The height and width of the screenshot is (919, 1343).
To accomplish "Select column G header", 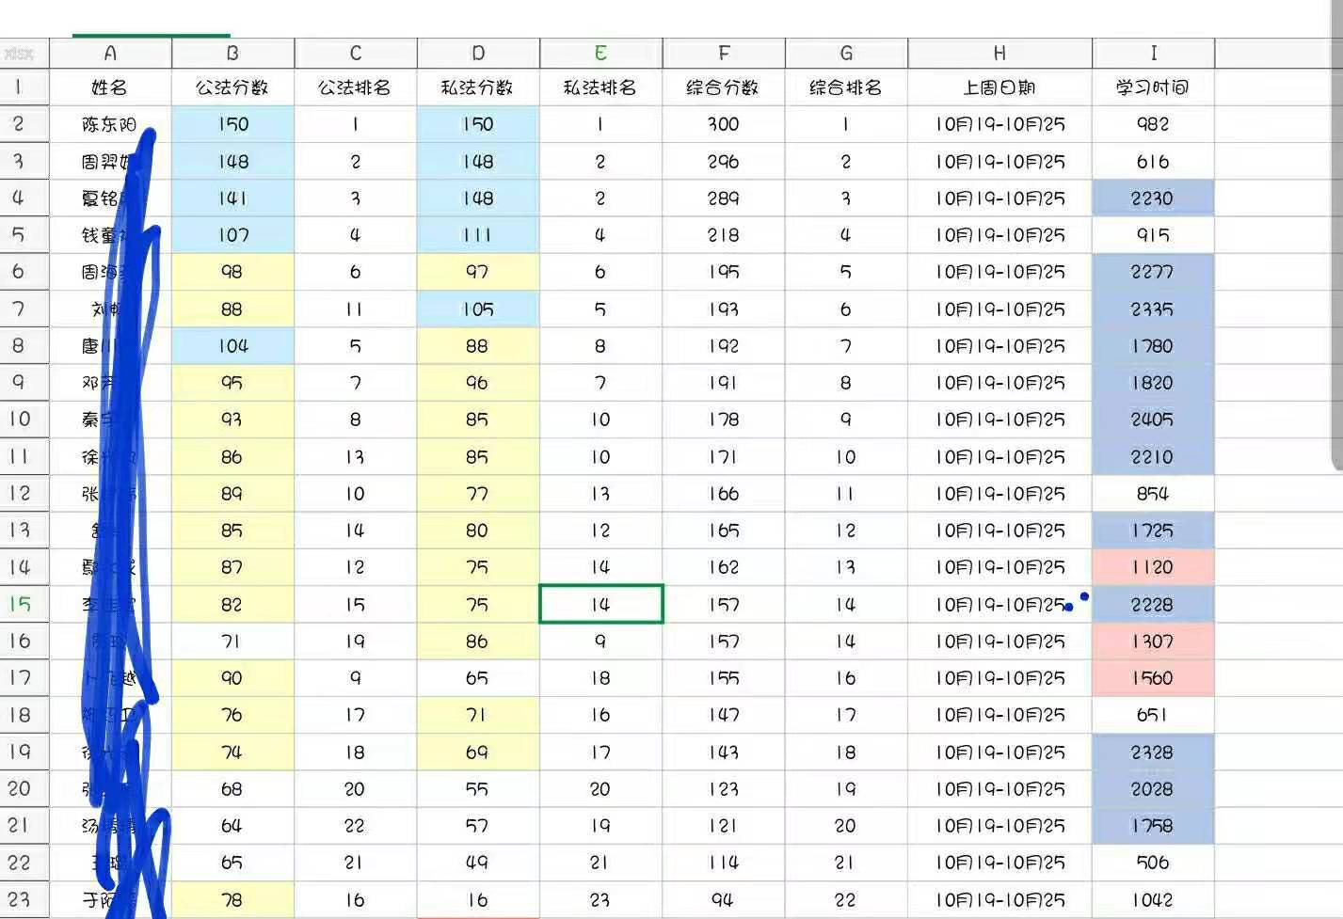I will [846, 54].
